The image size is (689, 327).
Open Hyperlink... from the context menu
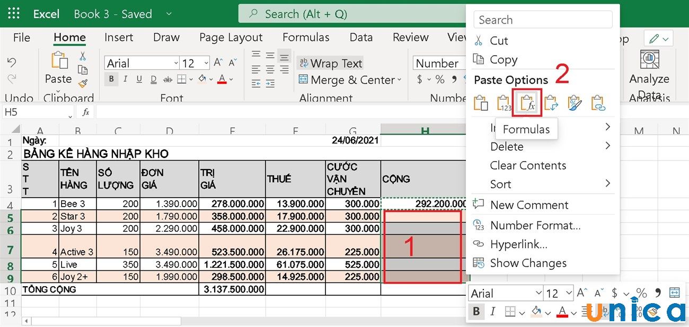point(518,244)
